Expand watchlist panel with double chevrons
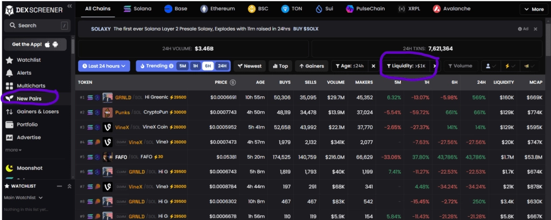Image resolution: width=551 pixels, height=220 pixels. (69, 186)
